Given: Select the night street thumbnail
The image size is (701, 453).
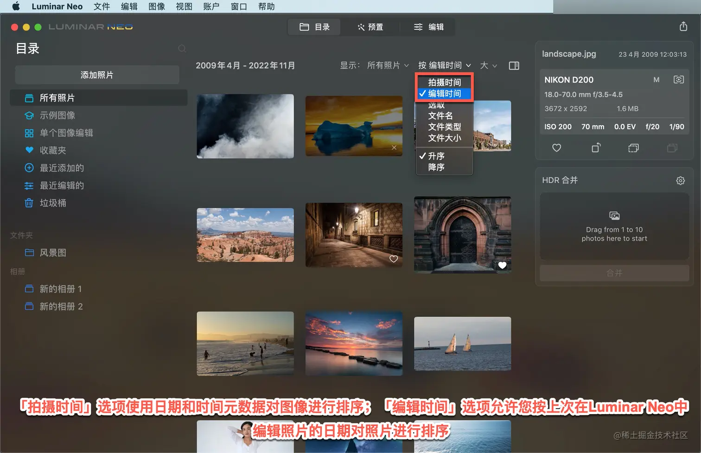Looking at the screenshot, I should tap(354, 235).
